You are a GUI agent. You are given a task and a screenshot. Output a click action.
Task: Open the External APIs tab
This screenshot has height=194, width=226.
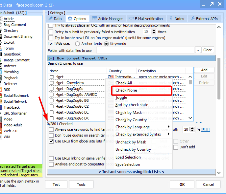204,19
